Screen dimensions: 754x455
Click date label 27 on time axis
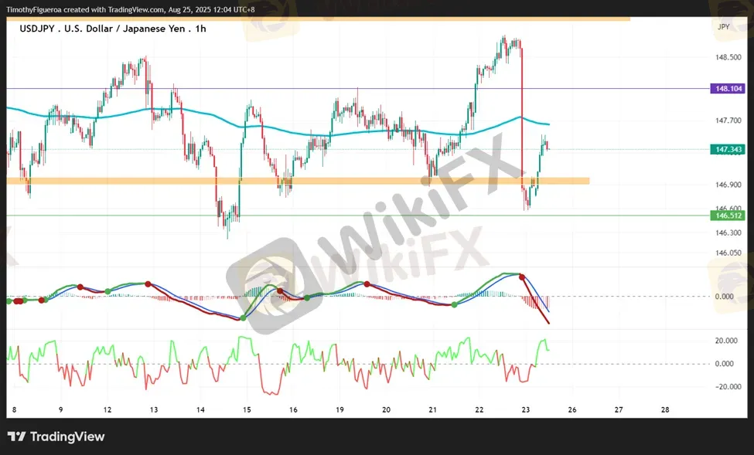click(619, 410)
